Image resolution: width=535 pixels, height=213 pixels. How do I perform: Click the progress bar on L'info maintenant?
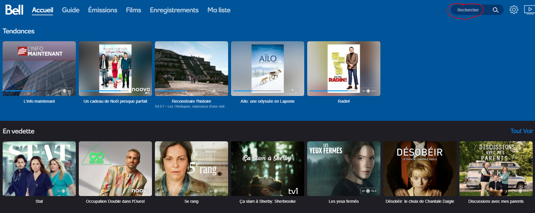(29, 91)
